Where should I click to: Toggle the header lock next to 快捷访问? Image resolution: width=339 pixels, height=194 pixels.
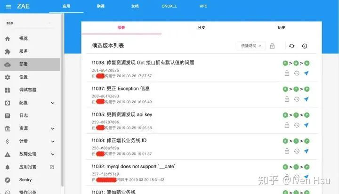click(x=272, y=46)
